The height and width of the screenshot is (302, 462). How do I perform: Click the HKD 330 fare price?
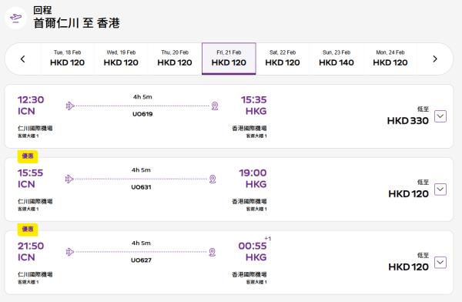tap(408, 121)
